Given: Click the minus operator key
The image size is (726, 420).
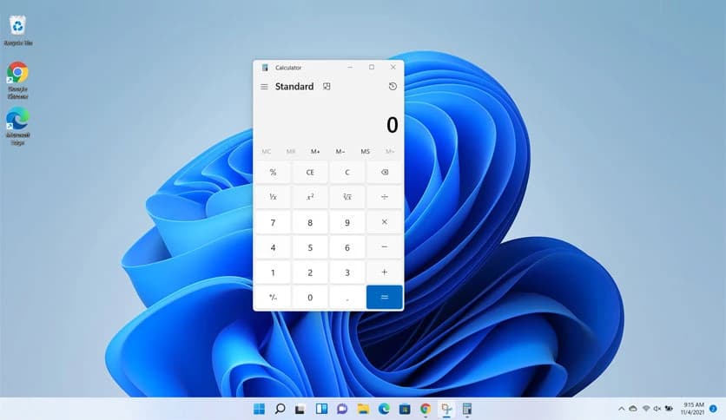Looking at the screenshot, I should [x=385, y=247].
